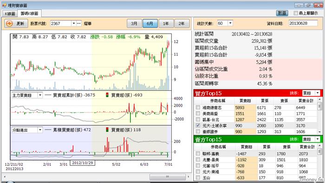Open the stock code 2367 dropdown
The image size is (325, 183).
(73, 23)
